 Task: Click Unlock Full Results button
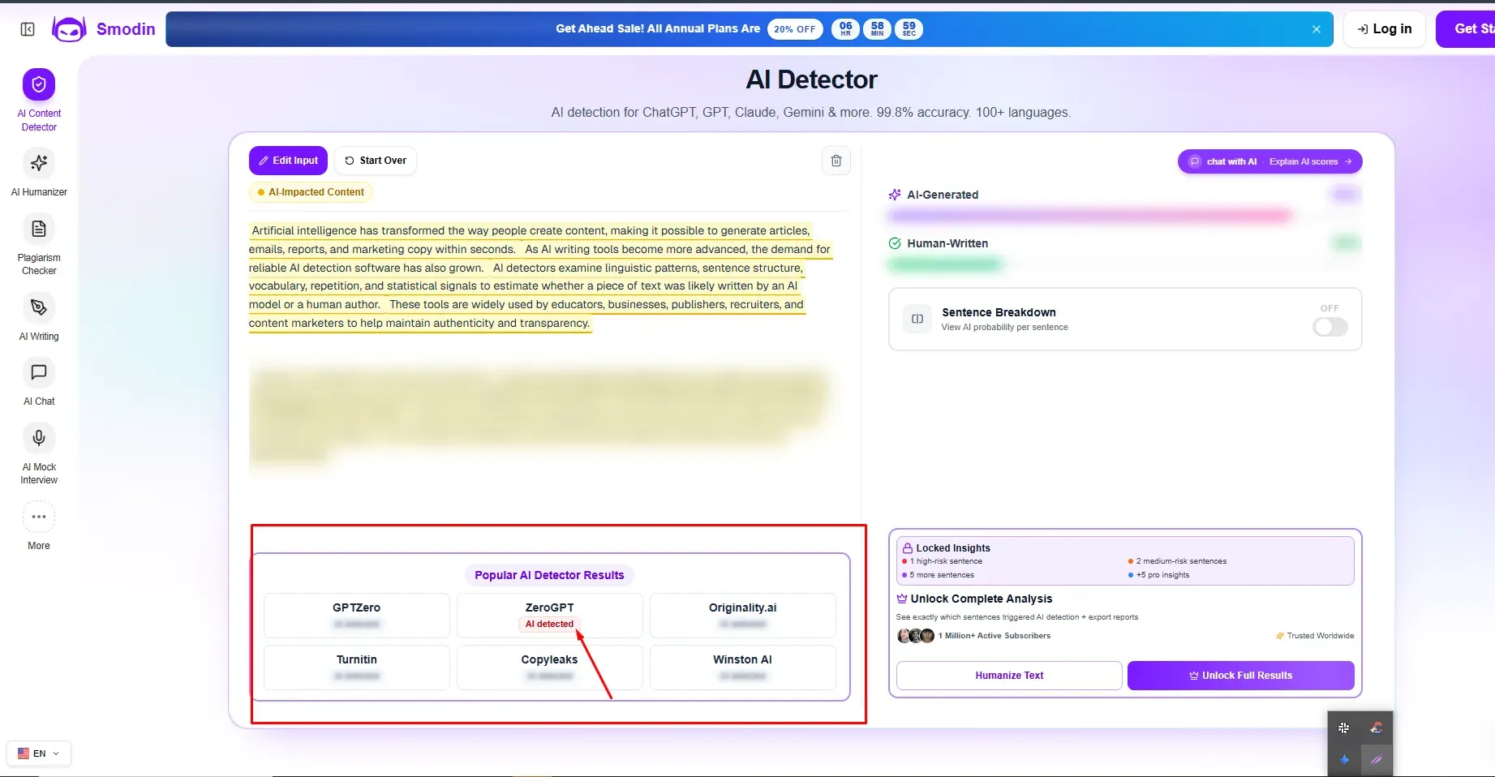point(1241,676)
